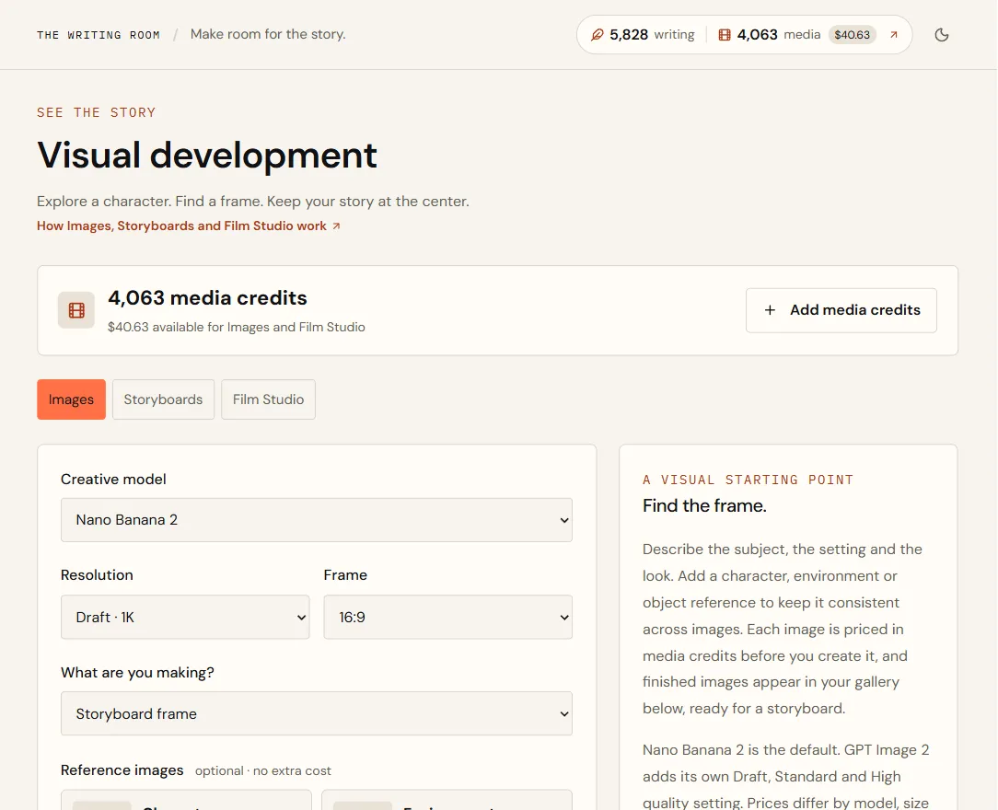Toggle dark mode with the moon icon
Viewport: 998px width, 810px height.
(x=941, y=35)
